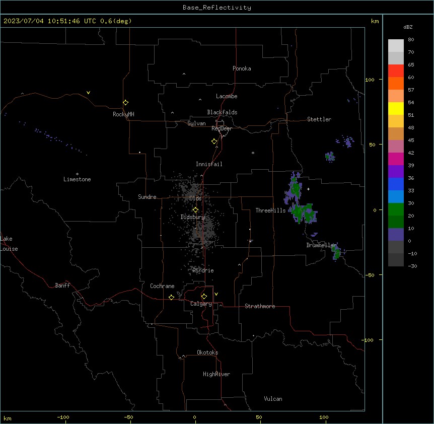Click the yellow V marker northwest of RockyMH

pos(88,93)
